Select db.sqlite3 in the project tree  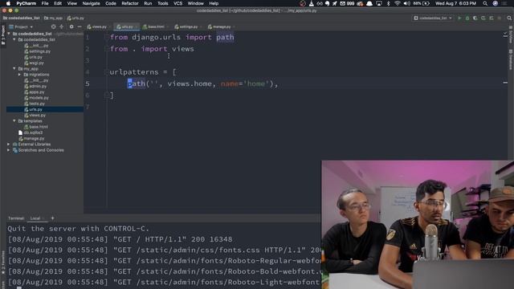33,132
